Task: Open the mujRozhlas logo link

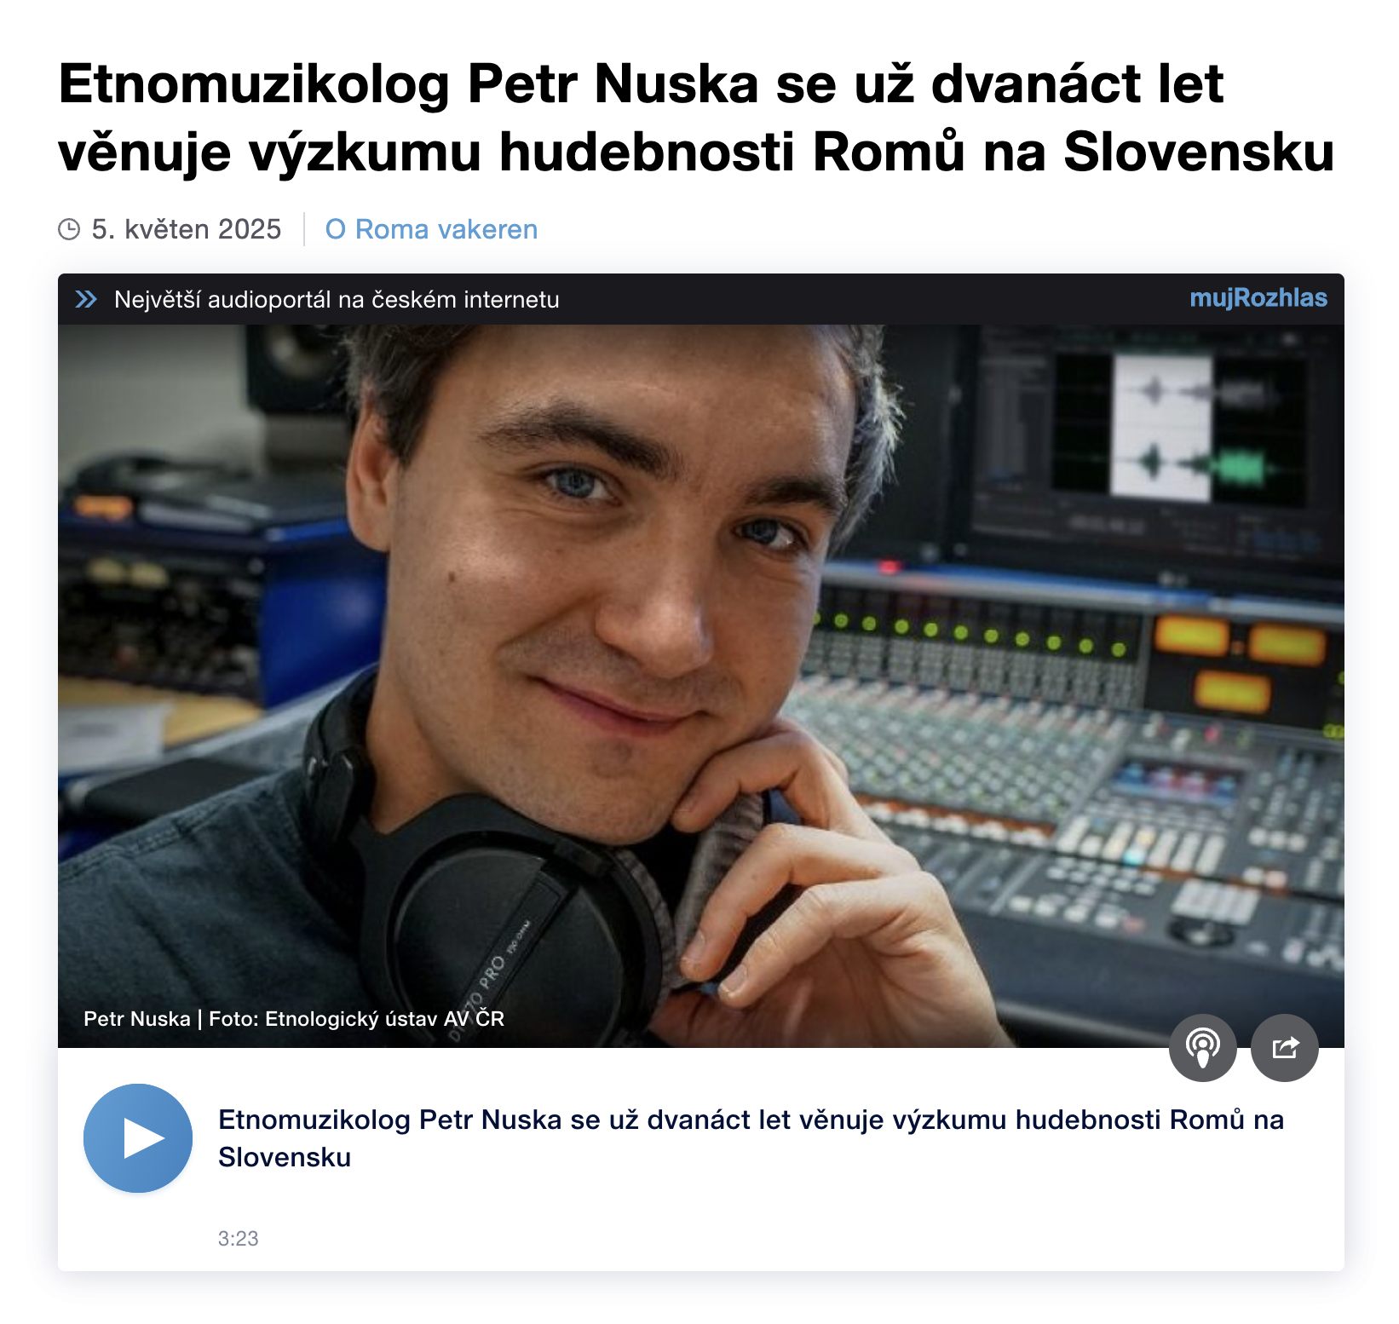Action: (x=1258, y=298)
